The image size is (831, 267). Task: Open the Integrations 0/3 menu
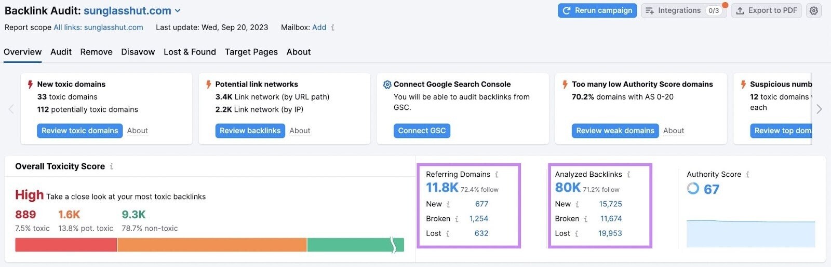point(684,10)
